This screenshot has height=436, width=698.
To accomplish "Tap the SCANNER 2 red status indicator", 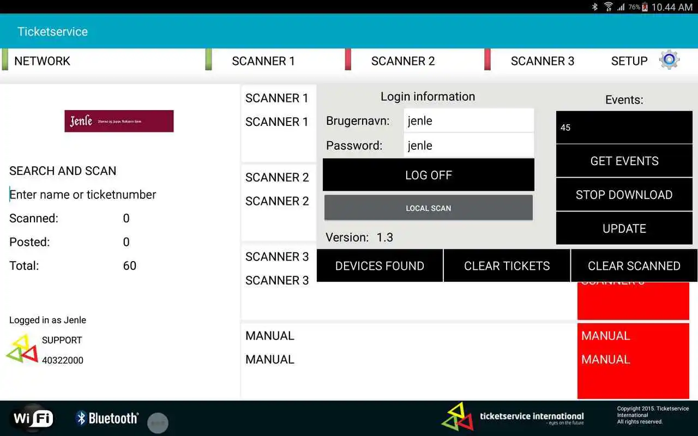I will [348, 59].
